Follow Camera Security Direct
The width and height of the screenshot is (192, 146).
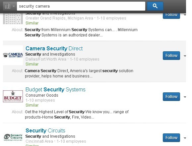pyautogui.click(x=171, y=56)
